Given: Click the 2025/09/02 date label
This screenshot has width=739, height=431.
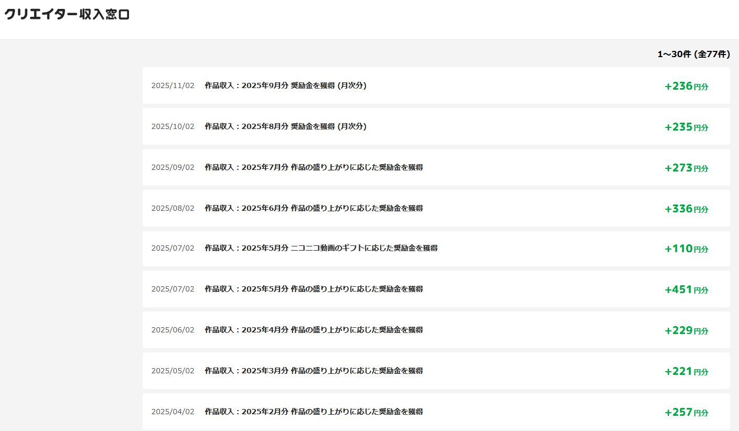Looking at the screenshot, I should pyautogui.click(x=173, y=167).
